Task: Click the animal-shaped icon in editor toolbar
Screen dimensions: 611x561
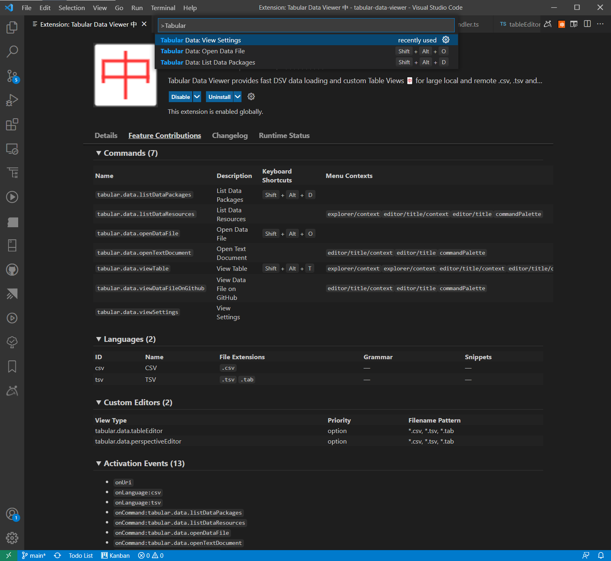Action: 548,24
